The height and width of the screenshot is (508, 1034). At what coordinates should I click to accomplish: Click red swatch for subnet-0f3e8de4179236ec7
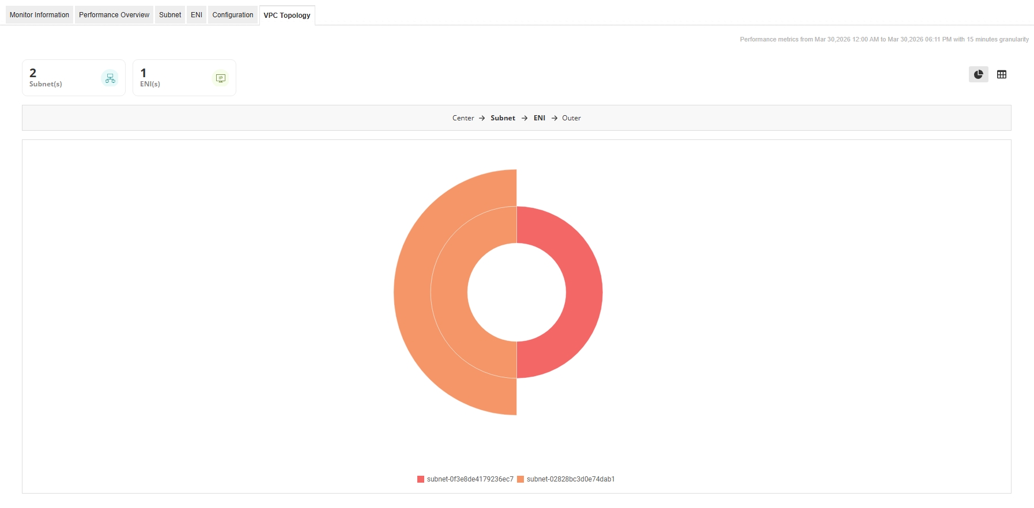click(x=421, y=479)
